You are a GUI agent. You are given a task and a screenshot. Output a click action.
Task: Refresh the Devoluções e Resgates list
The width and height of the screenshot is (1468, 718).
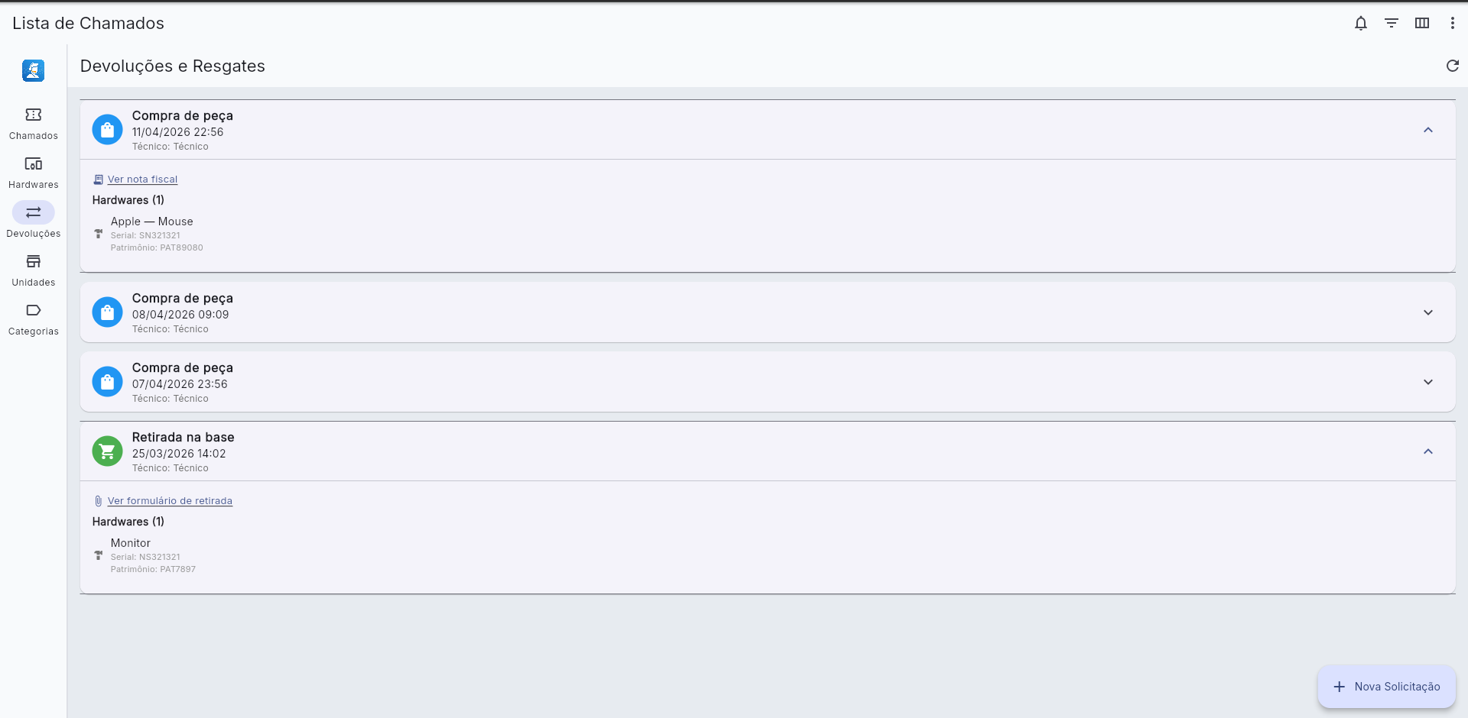1453,66
